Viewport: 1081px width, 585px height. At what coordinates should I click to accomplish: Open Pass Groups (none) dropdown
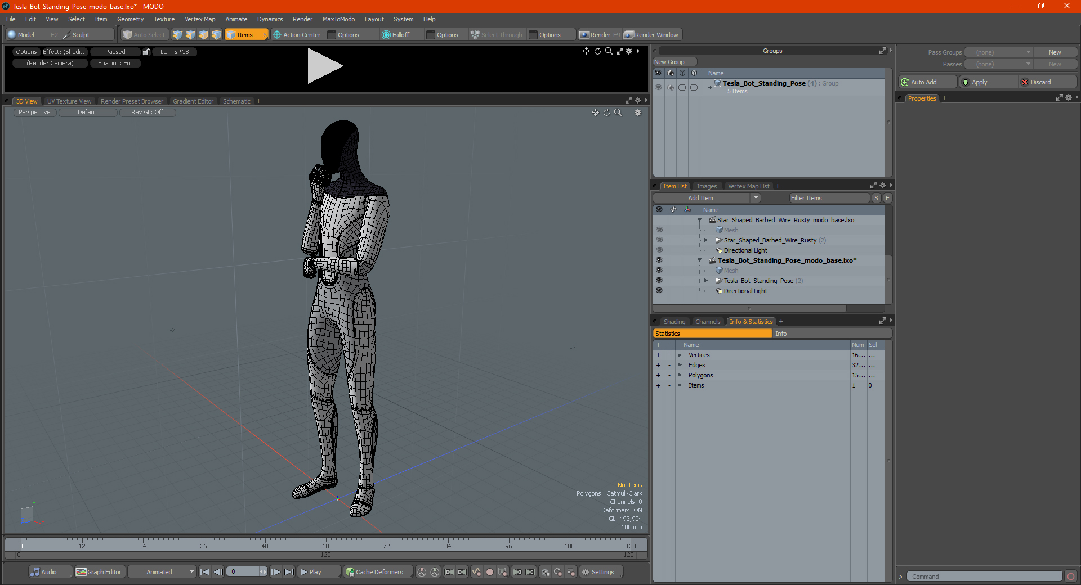[999, 52]
